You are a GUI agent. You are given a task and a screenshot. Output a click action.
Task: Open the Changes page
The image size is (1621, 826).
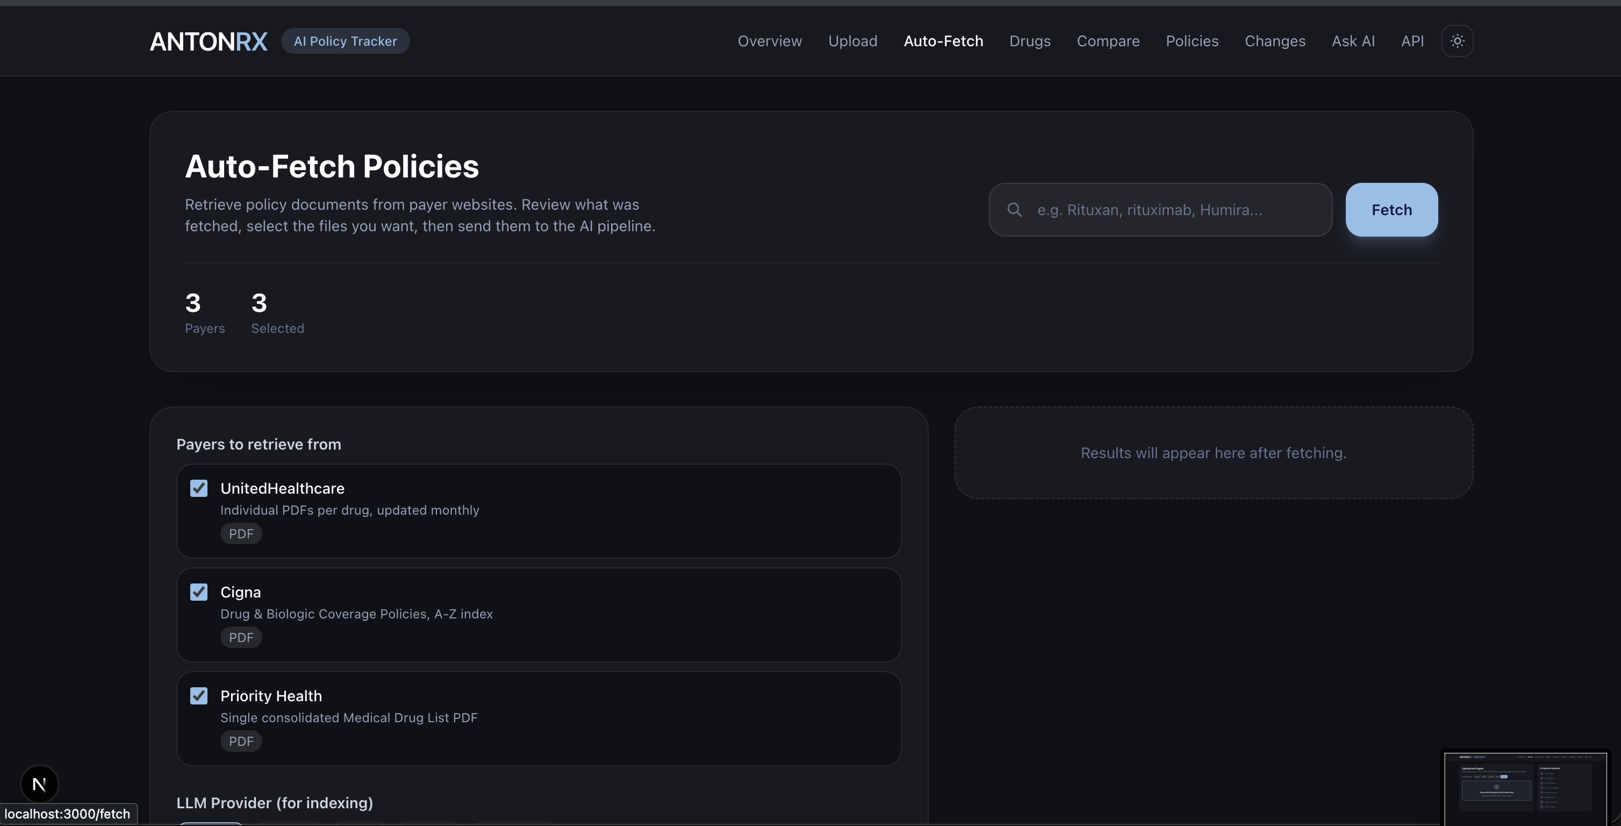[1274, 41]
